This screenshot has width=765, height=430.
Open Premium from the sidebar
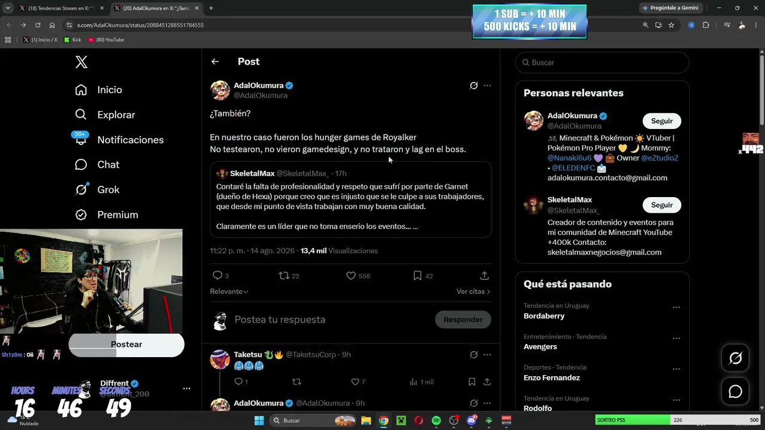[x=107, y=215]
